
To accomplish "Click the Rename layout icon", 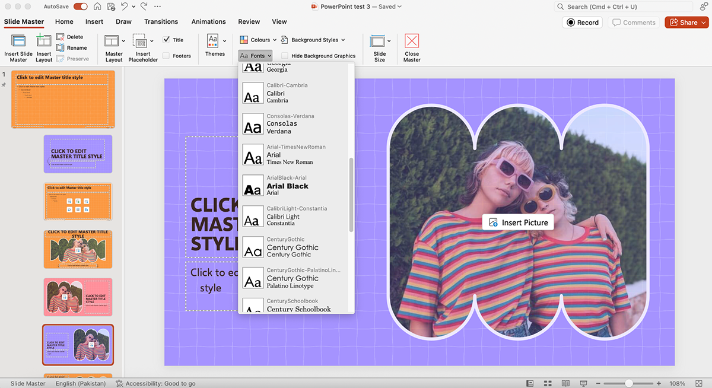I will pyautogui.click(x=61, y=47).
